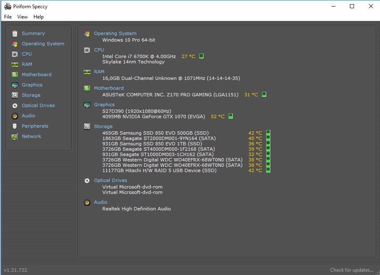The image size is (380, 275).
Task: Click the RAM module icon in sidebar
Action: pos(15,64)
